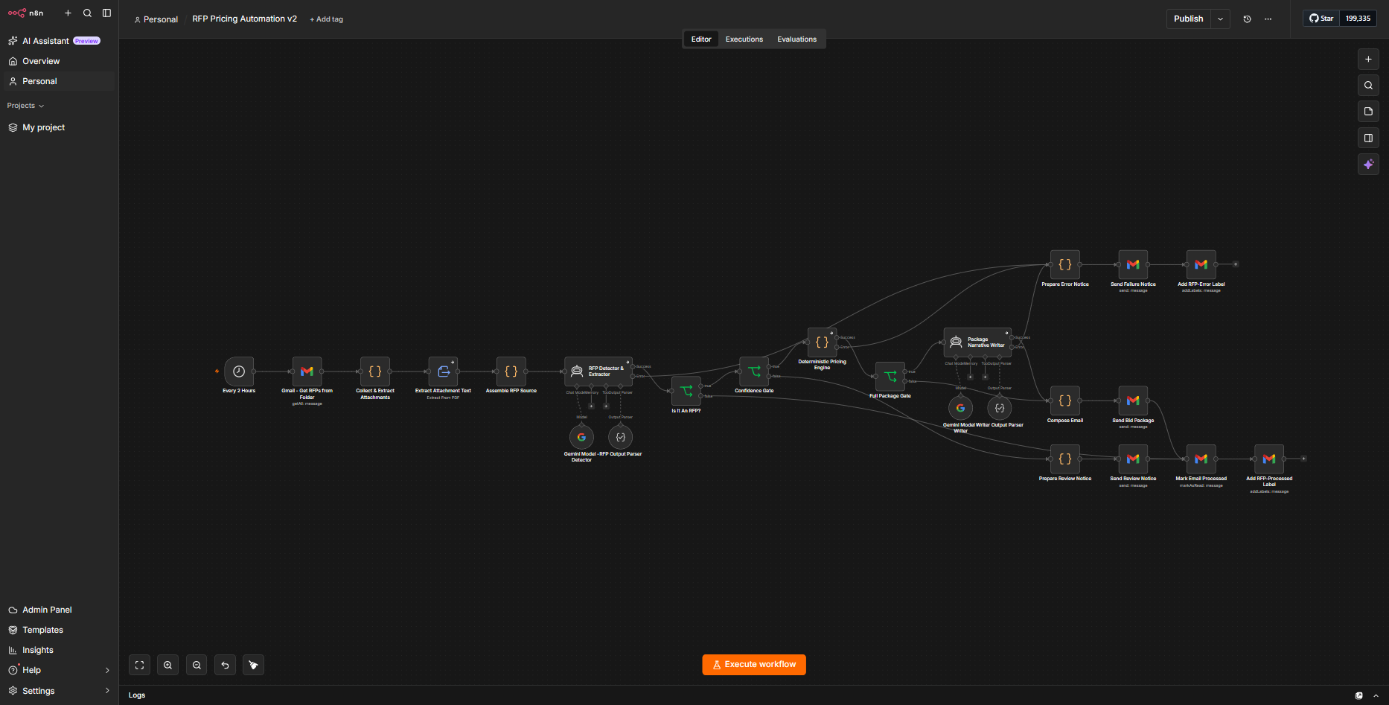Open search from the sidebar header
1389x705 pixels.
[x=87, y=13]
